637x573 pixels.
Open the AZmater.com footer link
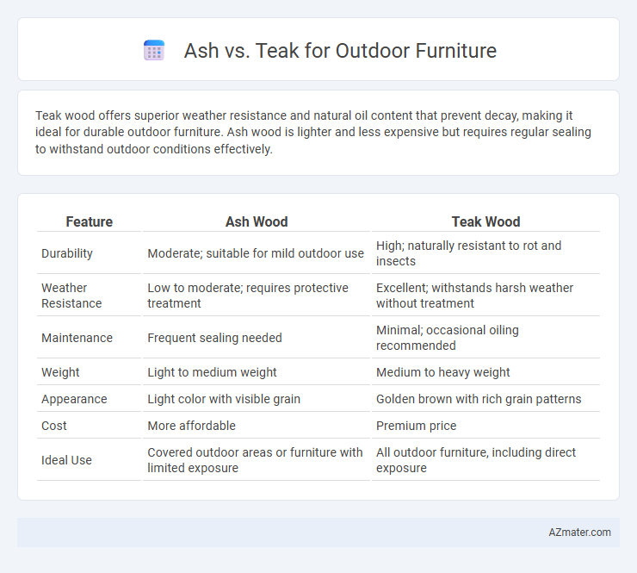[x=579, y=533]
